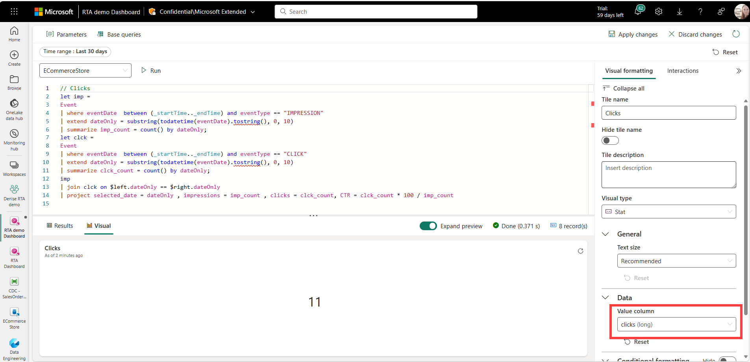Click Apply changes button

coord(633,35)
